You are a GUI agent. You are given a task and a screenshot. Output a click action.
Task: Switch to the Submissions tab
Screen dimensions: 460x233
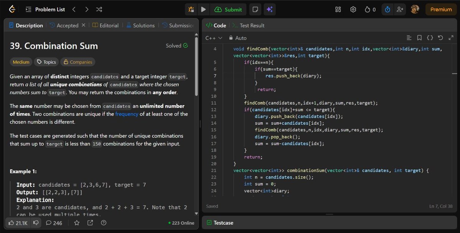coord(177,25)
